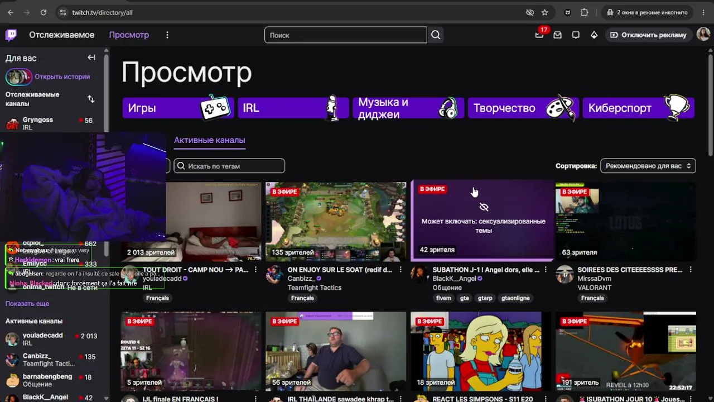Open the VALORANT category link under MirssaDvm
The height and width of the screenshot is (402, 714).
point(595,288)
